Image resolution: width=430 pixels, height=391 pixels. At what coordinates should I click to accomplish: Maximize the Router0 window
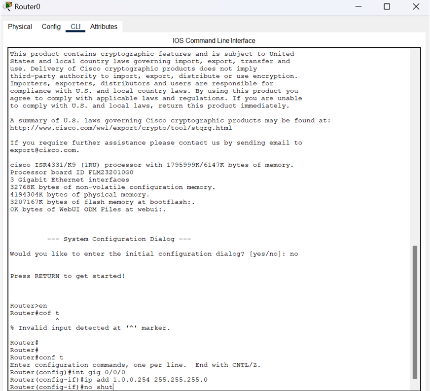pyautogui.click(x=387, y=6)
